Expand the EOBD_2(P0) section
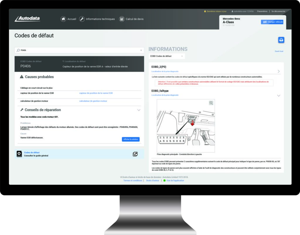 point(279,71)
